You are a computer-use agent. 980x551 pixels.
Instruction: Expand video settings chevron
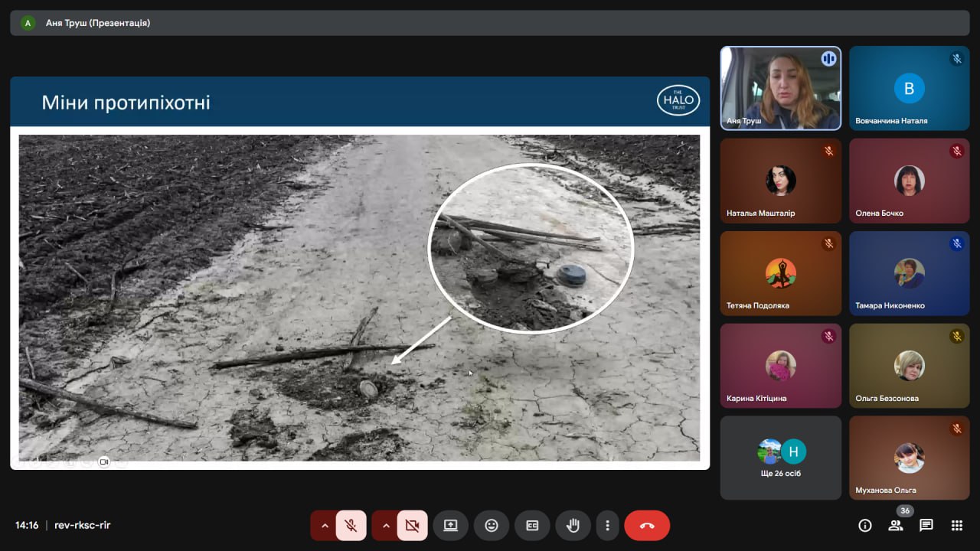[x=385, y=526]
